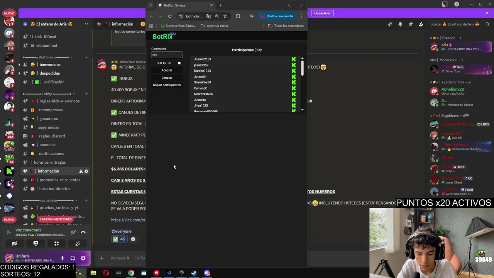Open the aptos sta marta bookmark folder
This screenshot has height=278, width=494.
click(x=215, y=26)
